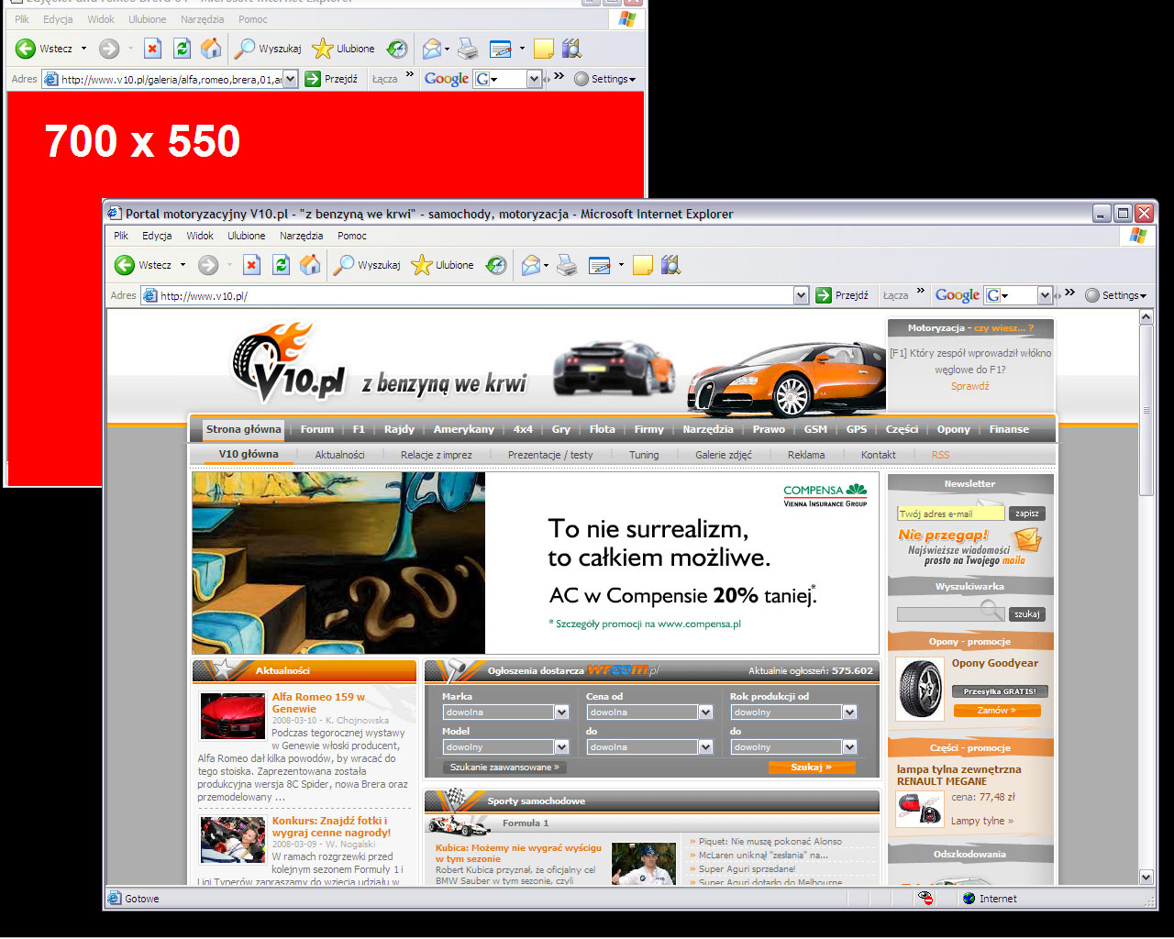Open the Widok menu in V10.pl window
The height and width of the screenshot is (939, 1174).
200,236
